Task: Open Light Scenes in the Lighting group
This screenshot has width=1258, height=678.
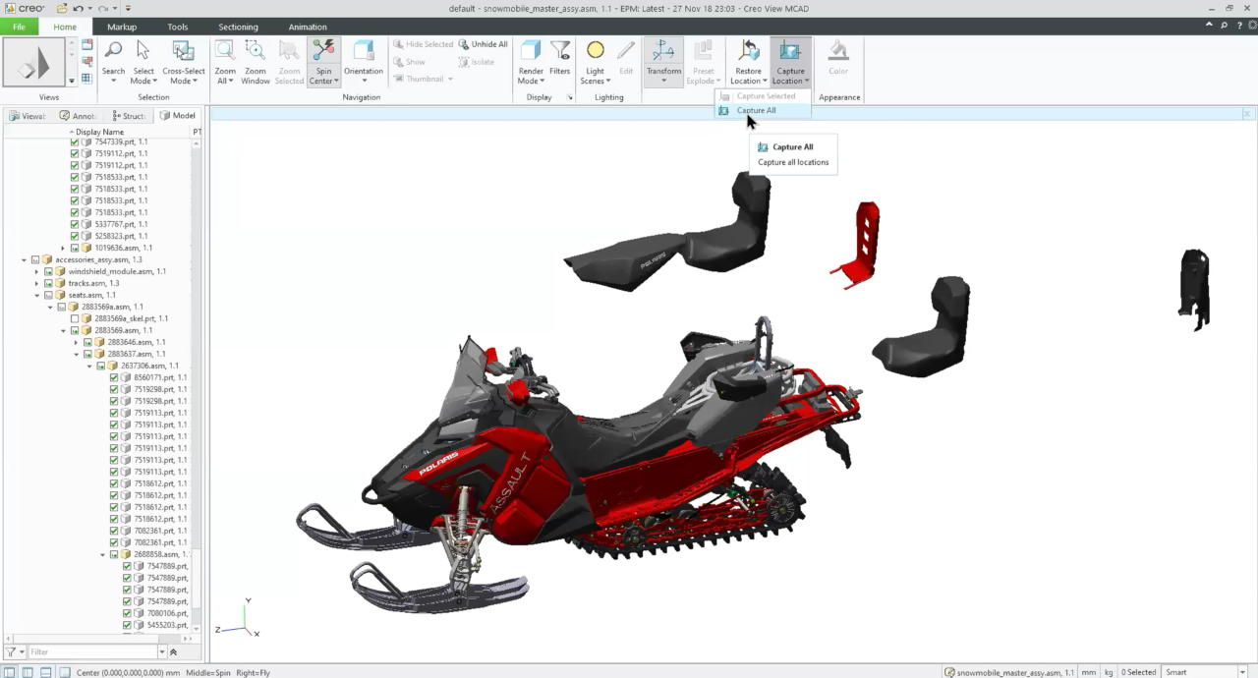Action: (x=596, y=61)
